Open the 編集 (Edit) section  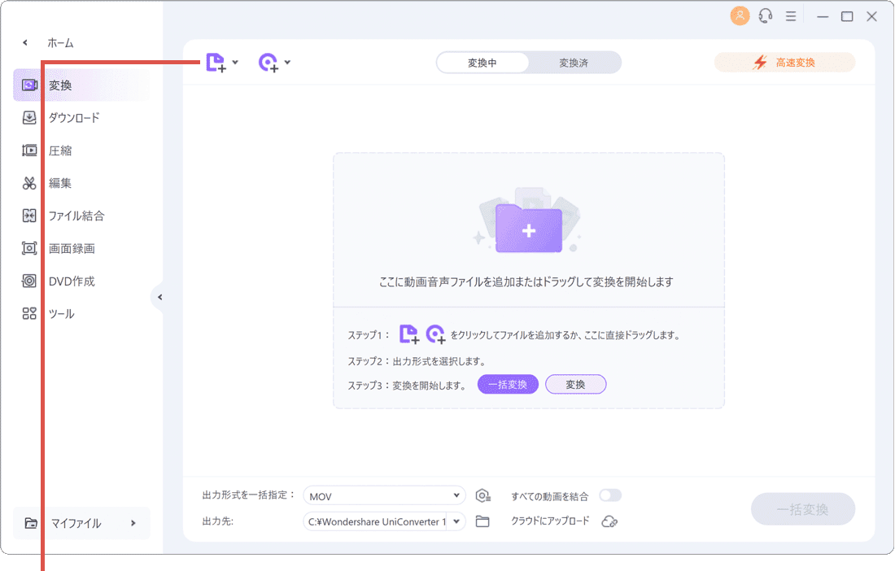click(61, 182)
